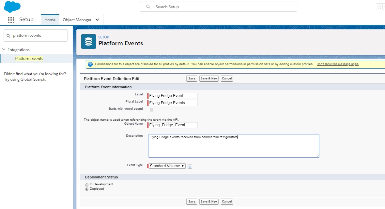This screenshot has height=209, width=385.
Task: Switch to the Home tab
Action: coord(50,20)
